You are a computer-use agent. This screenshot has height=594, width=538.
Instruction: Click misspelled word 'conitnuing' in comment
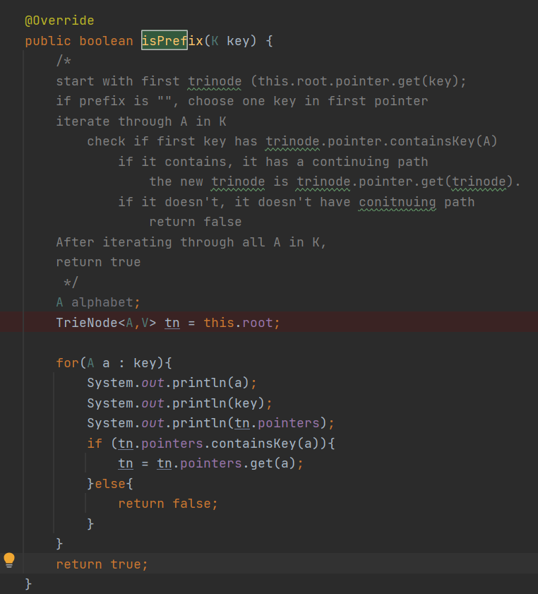(397, 202)
